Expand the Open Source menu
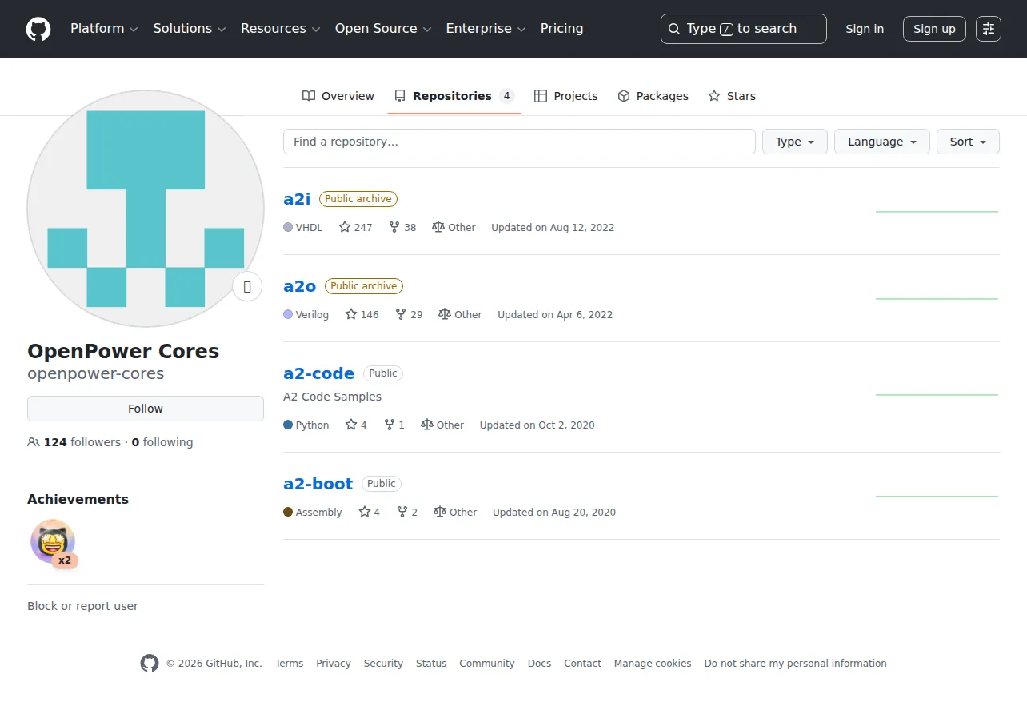Screen dimensions: 1027x706 tap(383, 29)
